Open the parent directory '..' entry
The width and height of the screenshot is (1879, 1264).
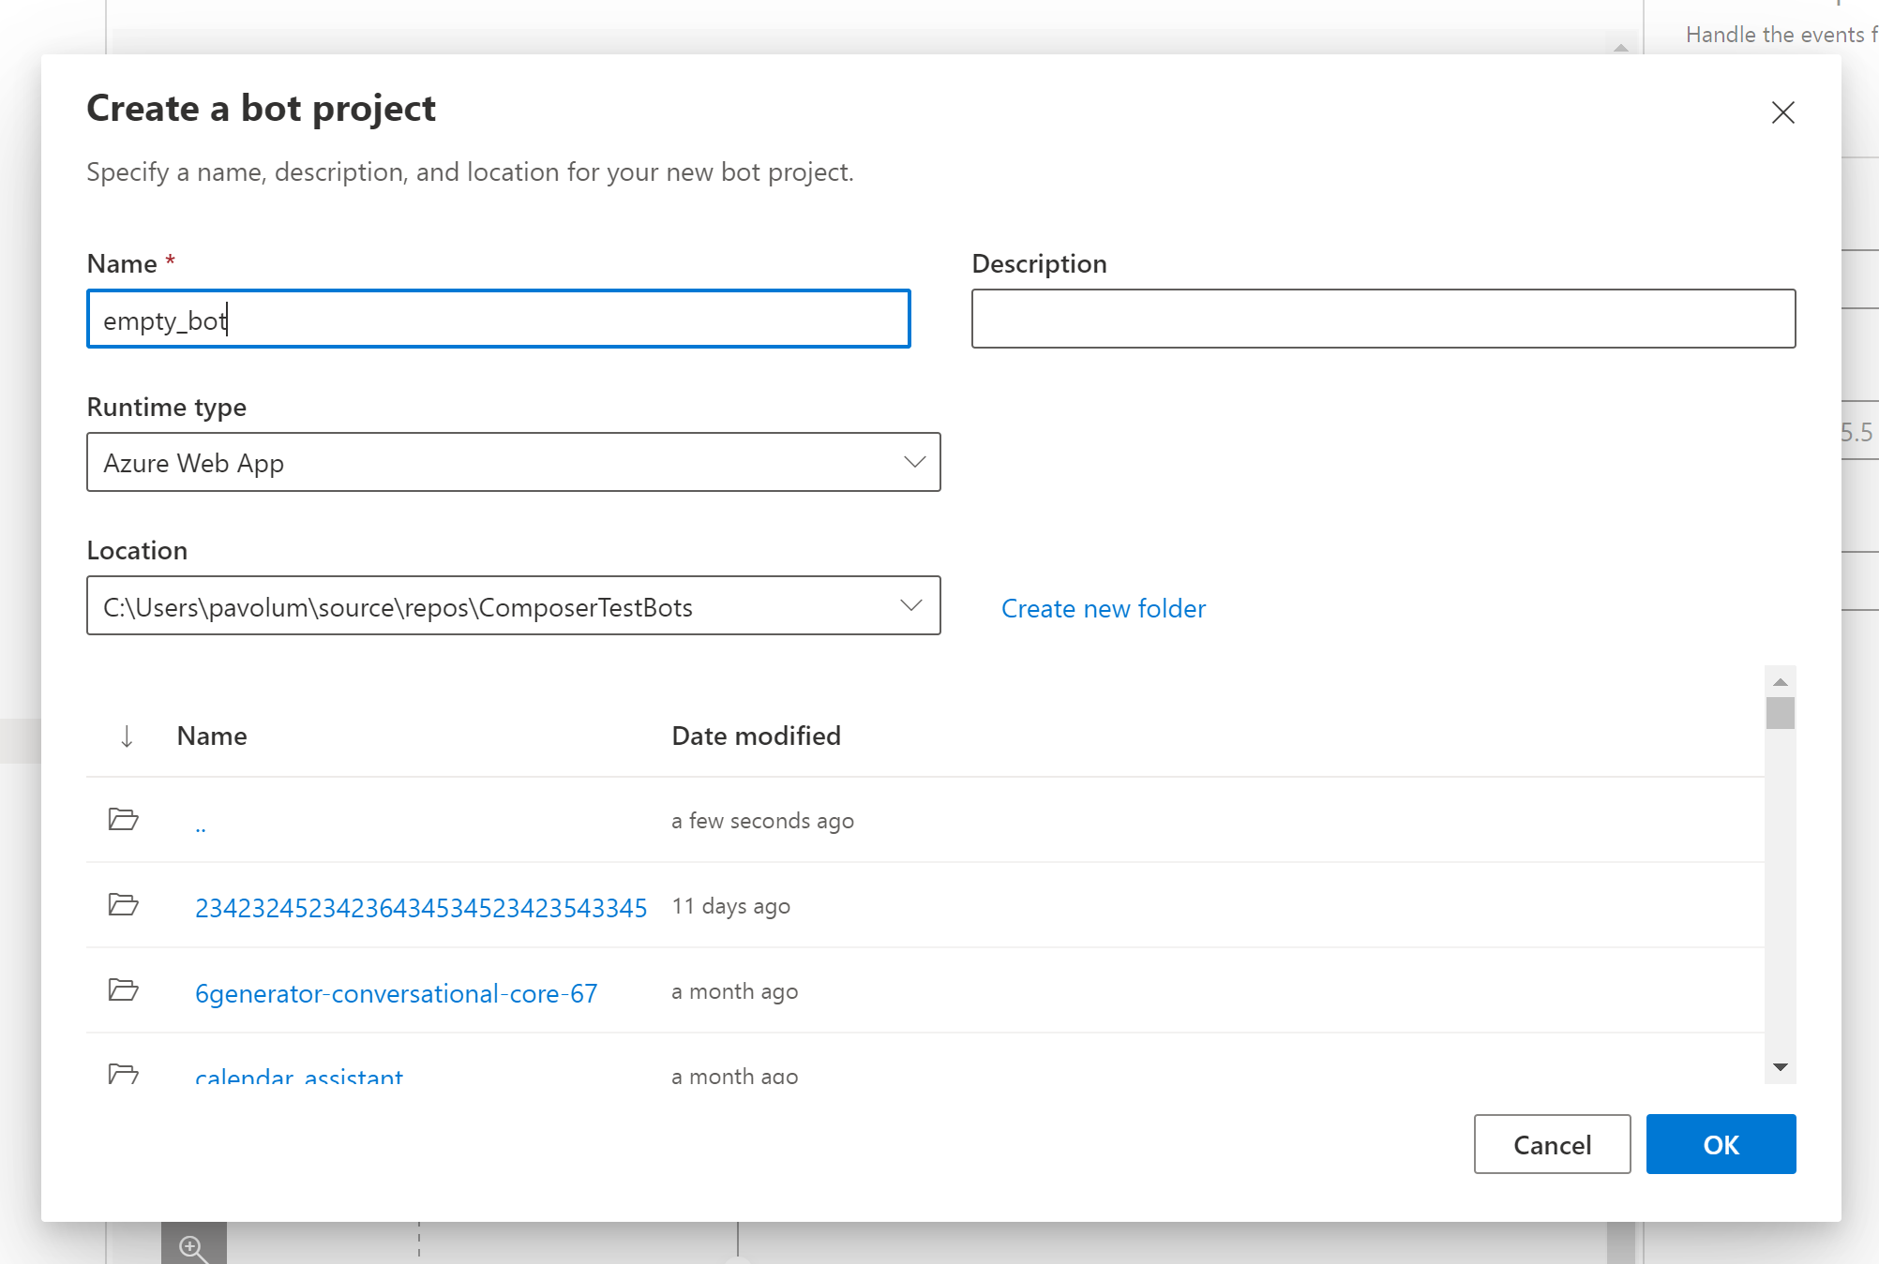pos(201,823)
